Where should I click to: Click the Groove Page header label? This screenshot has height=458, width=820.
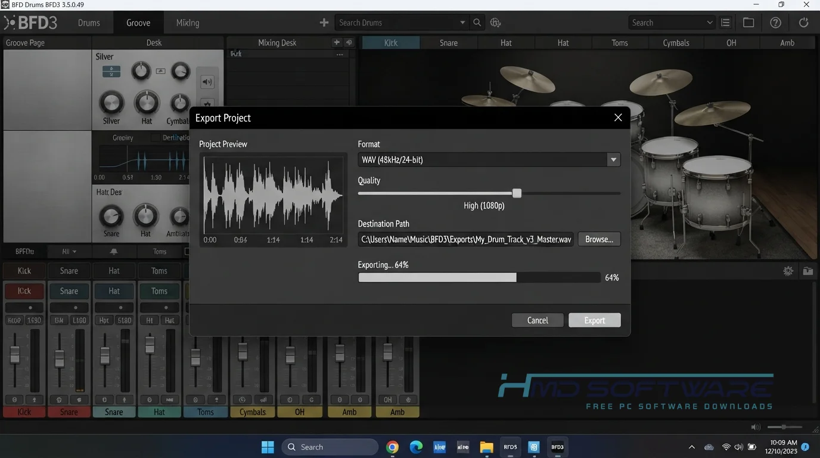(25, 43)
